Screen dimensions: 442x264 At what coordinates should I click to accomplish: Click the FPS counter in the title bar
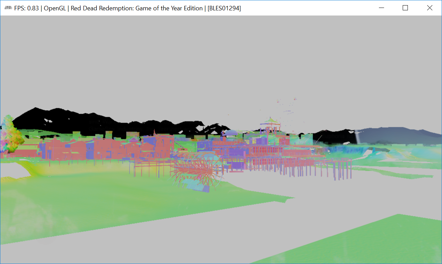(27, 8)
